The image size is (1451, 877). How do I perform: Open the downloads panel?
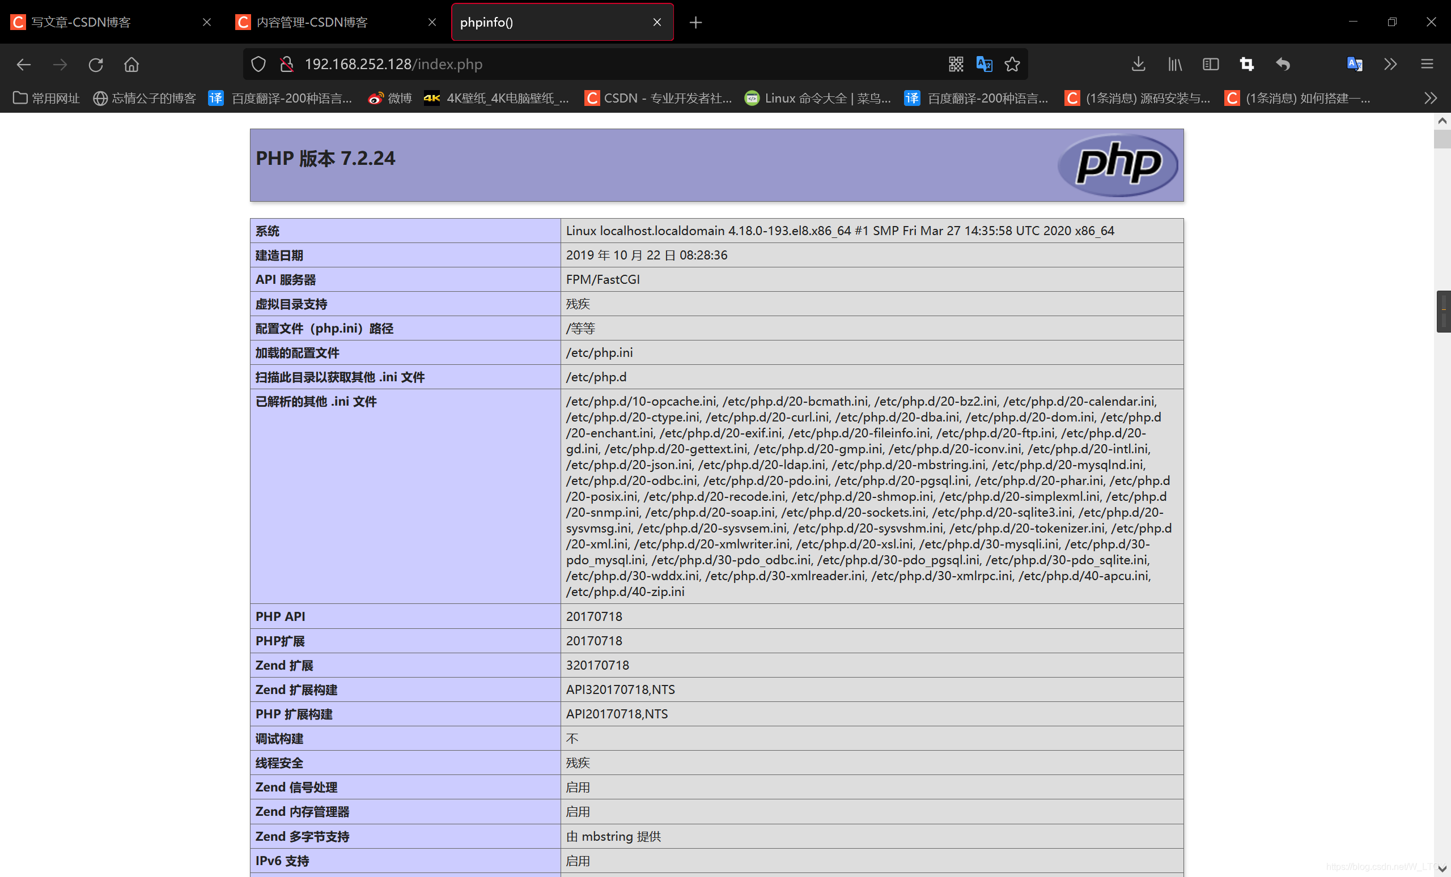(x=1138, y=64)
